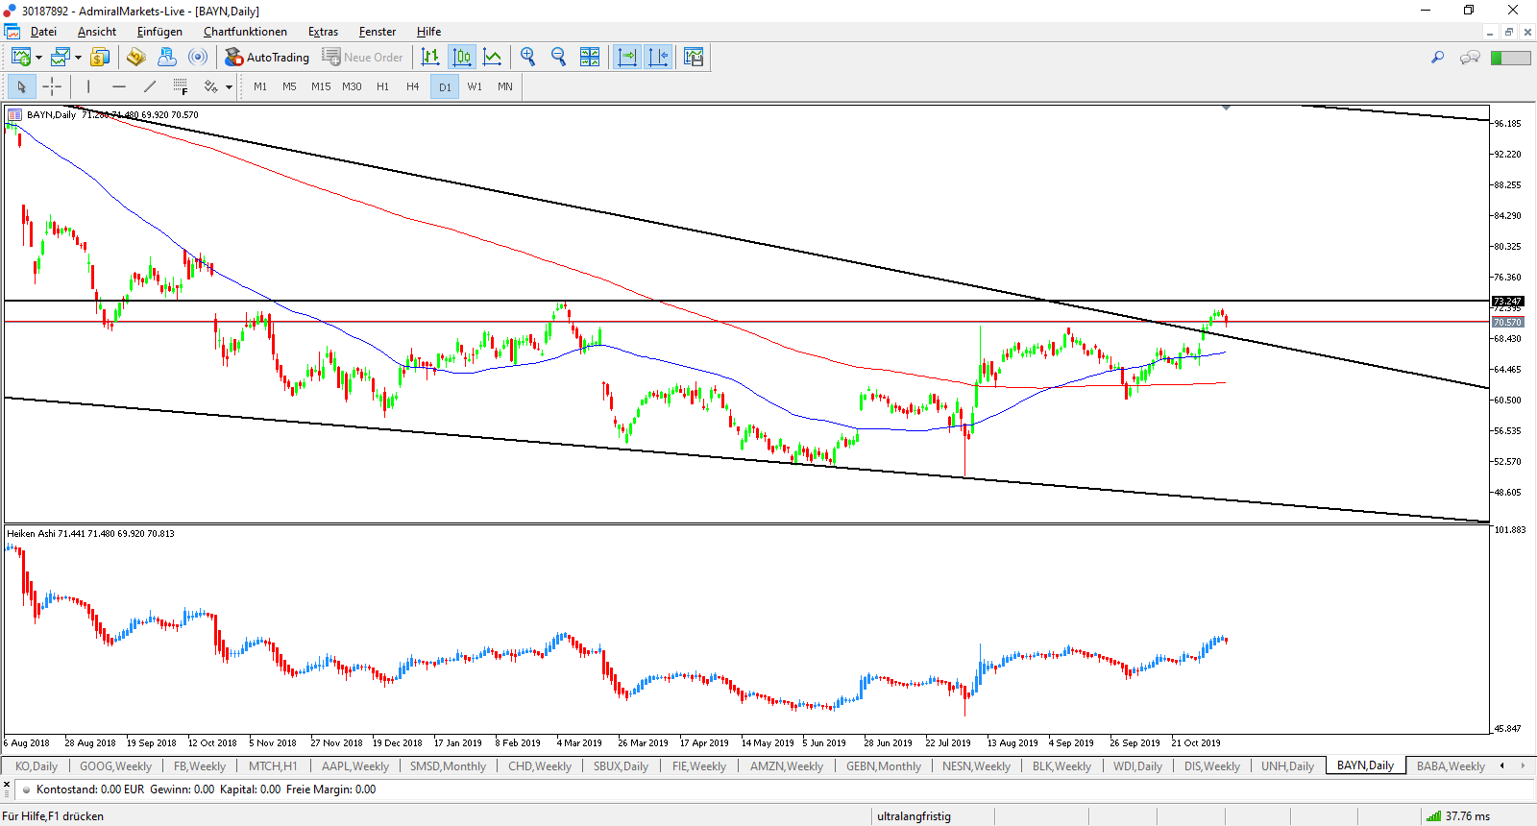Select the vertical line drawing tool
The width and height of the screenshot is (1537, 826).
pyautogui.click(x=88, y=86)
